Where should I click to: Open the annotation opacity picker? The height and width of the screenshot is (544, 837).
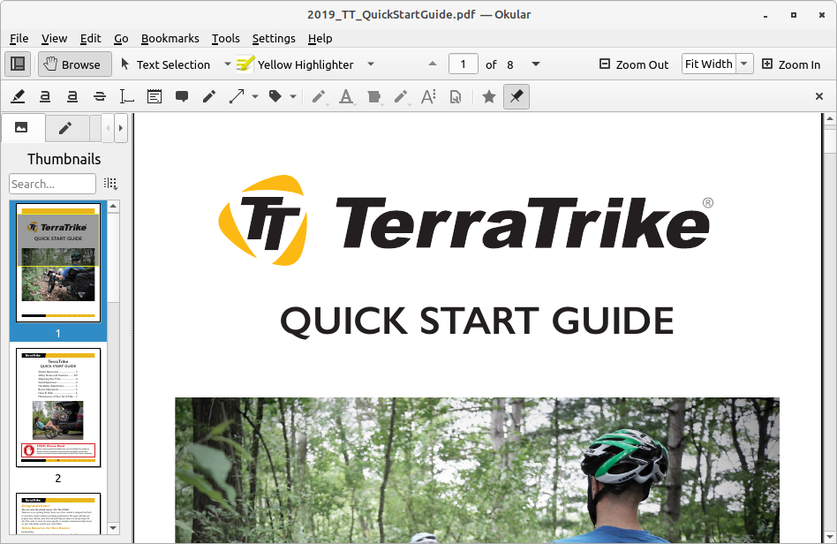pyautogui.click(x=401, y=96)
